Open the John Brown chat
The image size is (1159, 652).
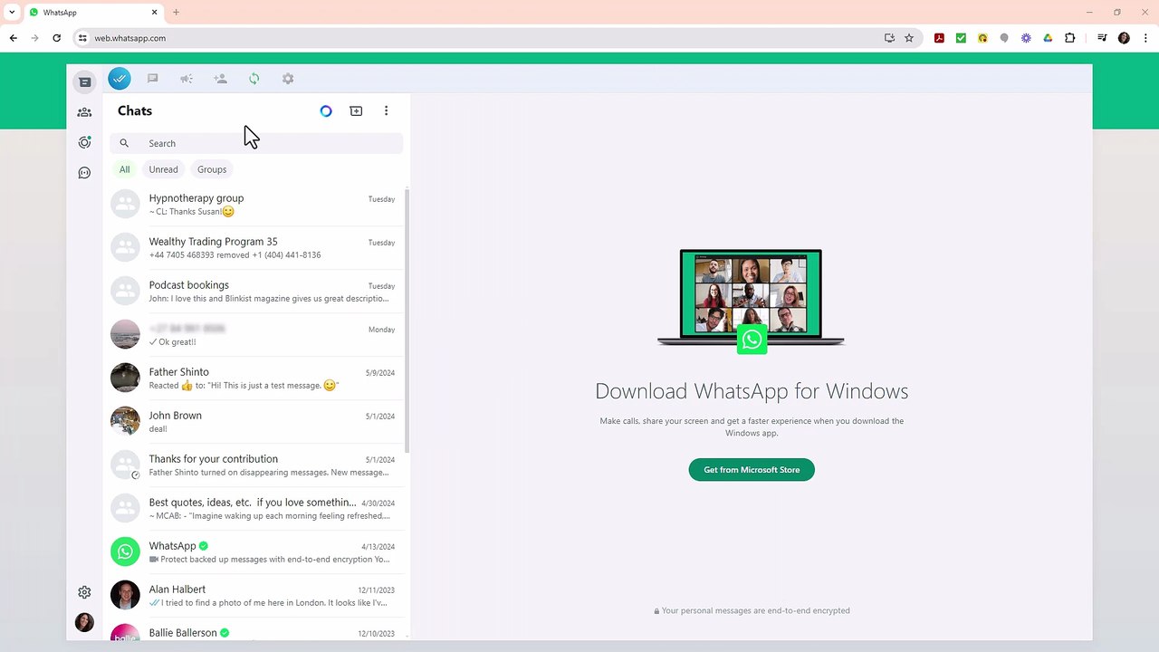click(x=255, y=421)
